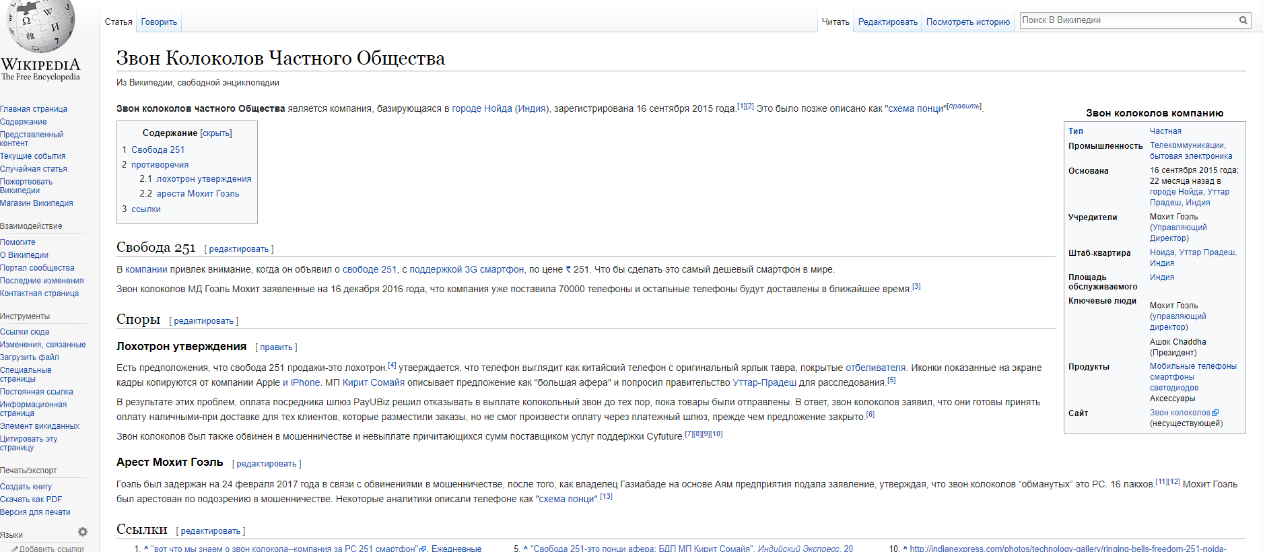Viewport: 1263px width, 552px height.
Task: Select the Читать tab
Action: tap(835, 22)
